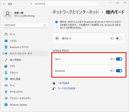Screen dimensions: 129x112
Task: Open ゲーム settings in the sidebar
Action: [x=25, y=85]
